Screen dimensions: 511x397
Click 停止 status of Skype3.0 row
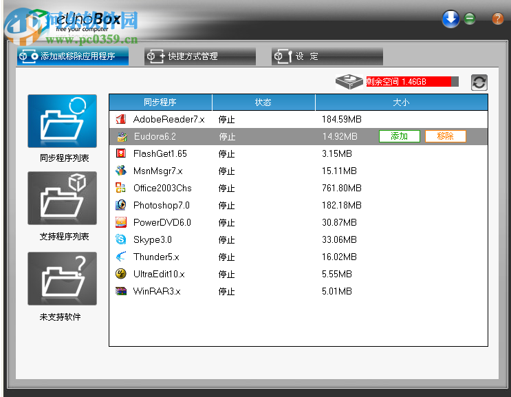226,240
